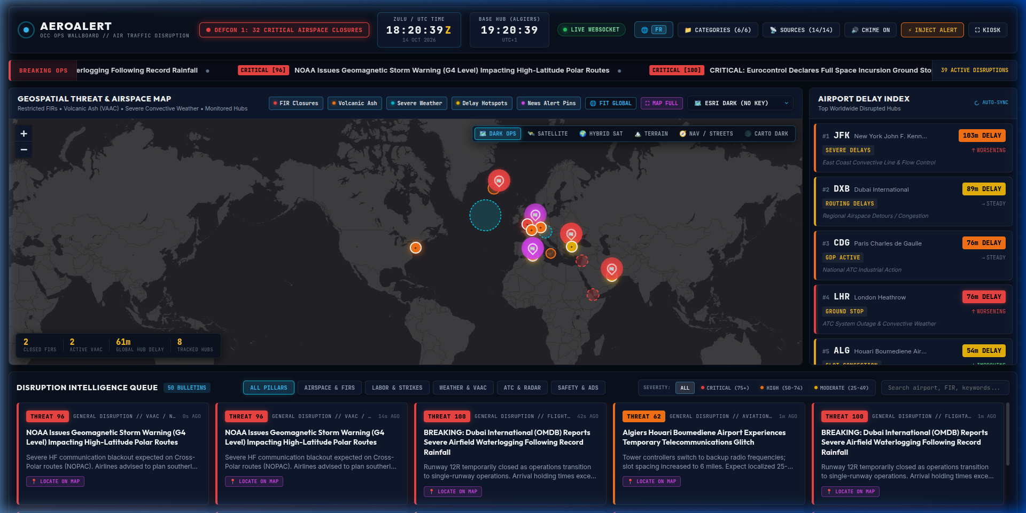Viewport: 1026px width, 513px height.
Task: Toggle Chime On sound setting
Action: 870,30
